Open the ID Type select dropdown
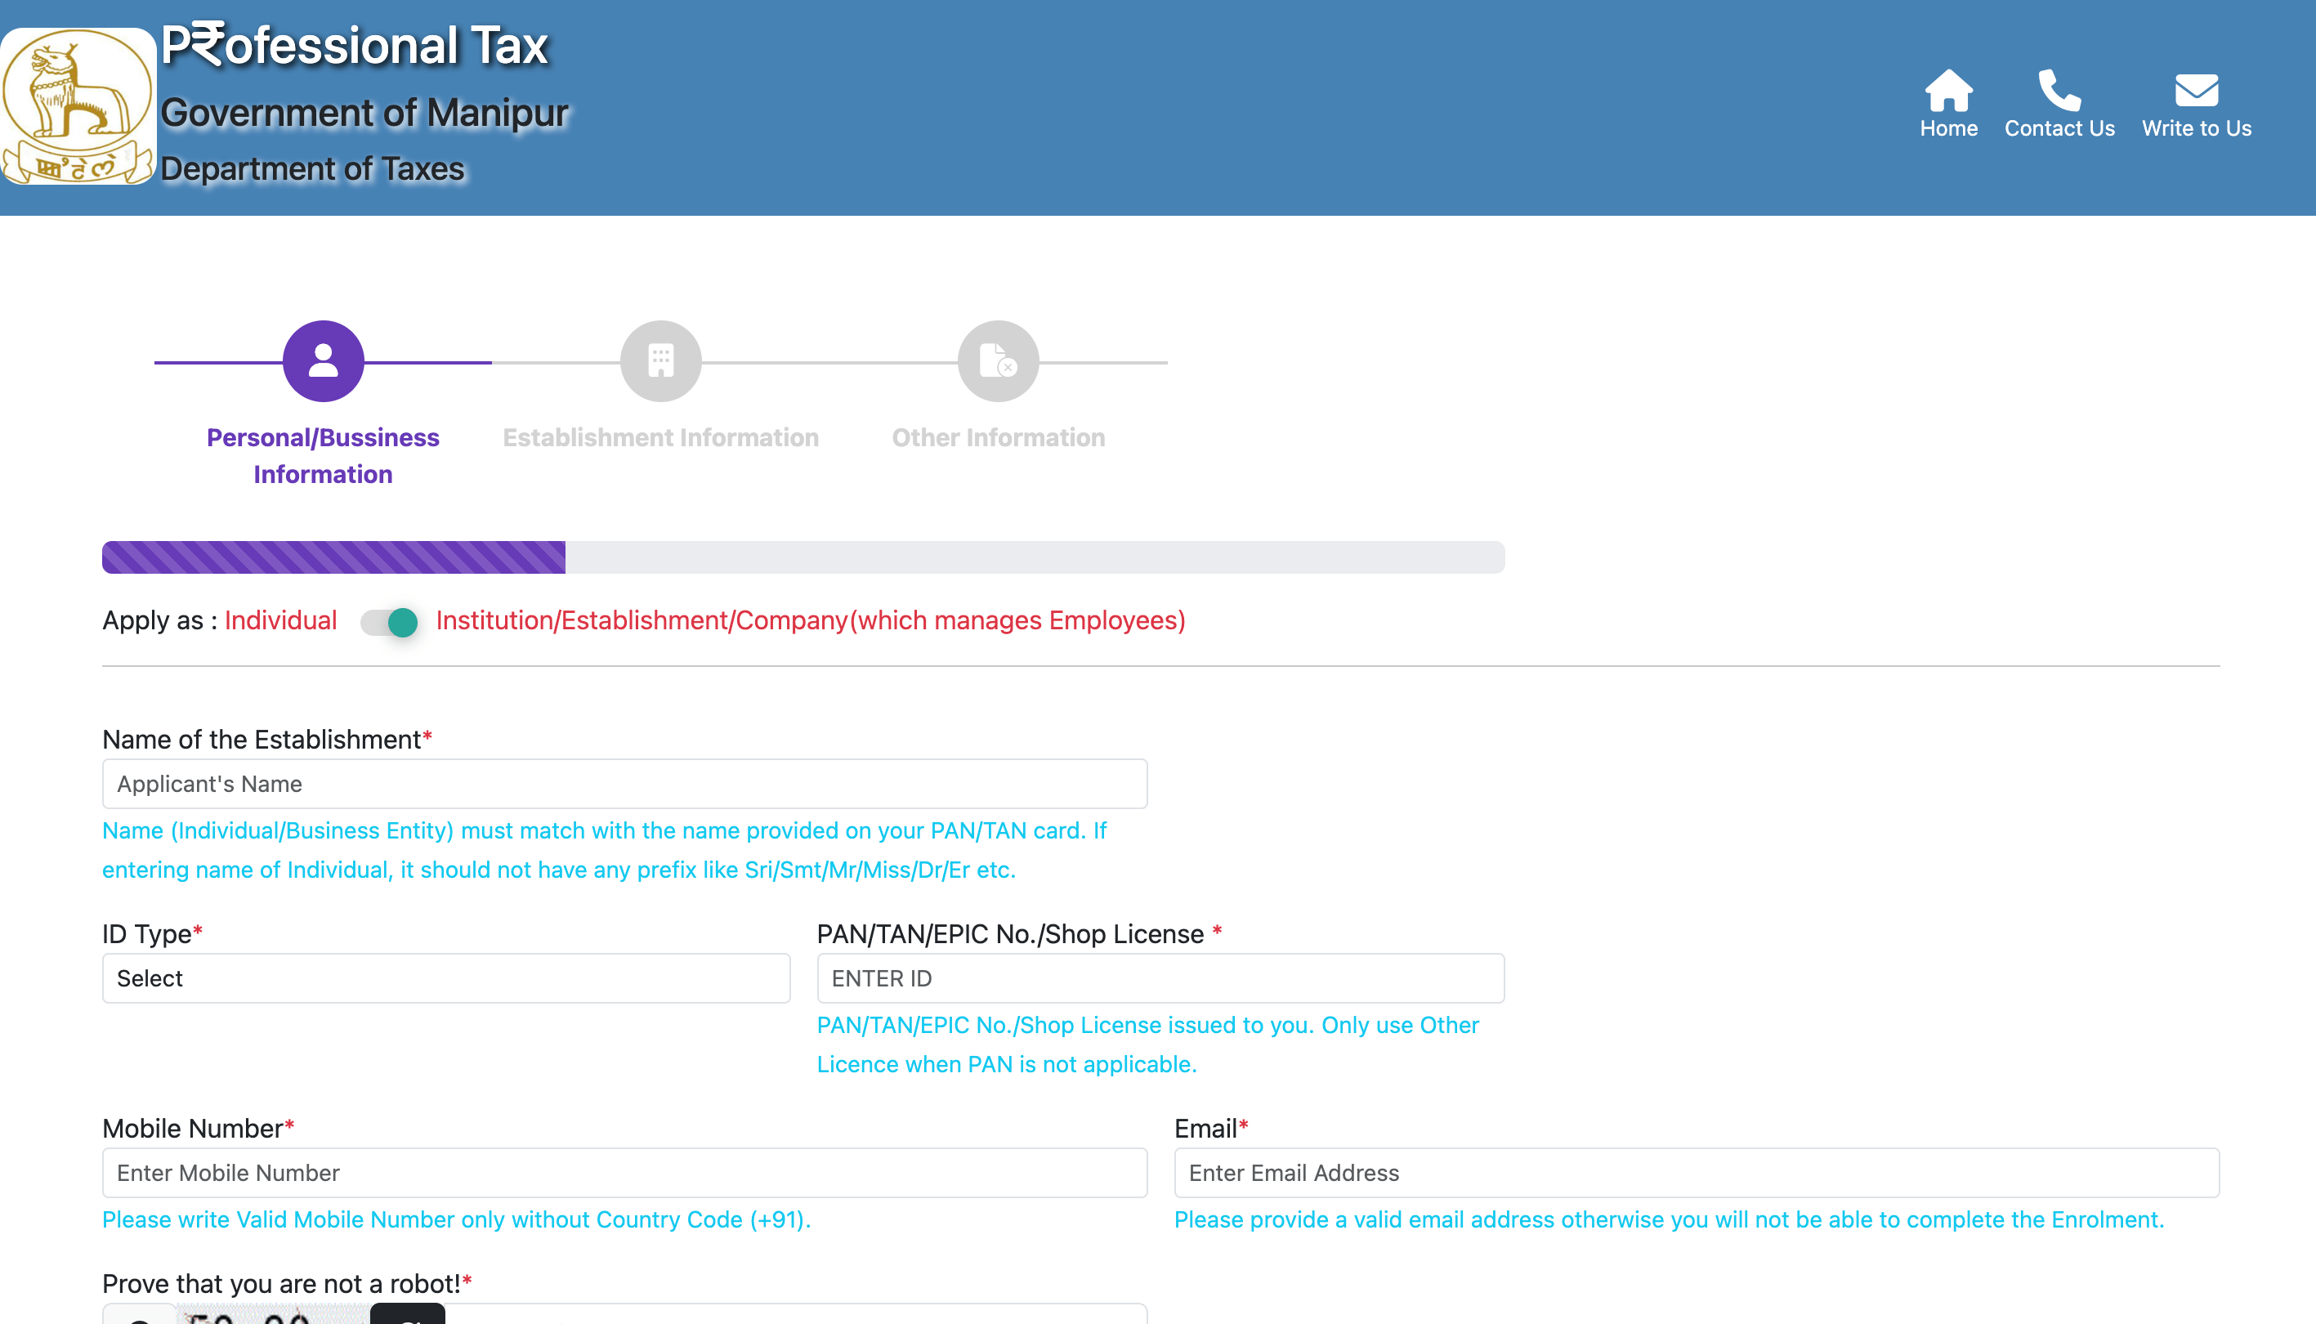 tap(445, 978)
